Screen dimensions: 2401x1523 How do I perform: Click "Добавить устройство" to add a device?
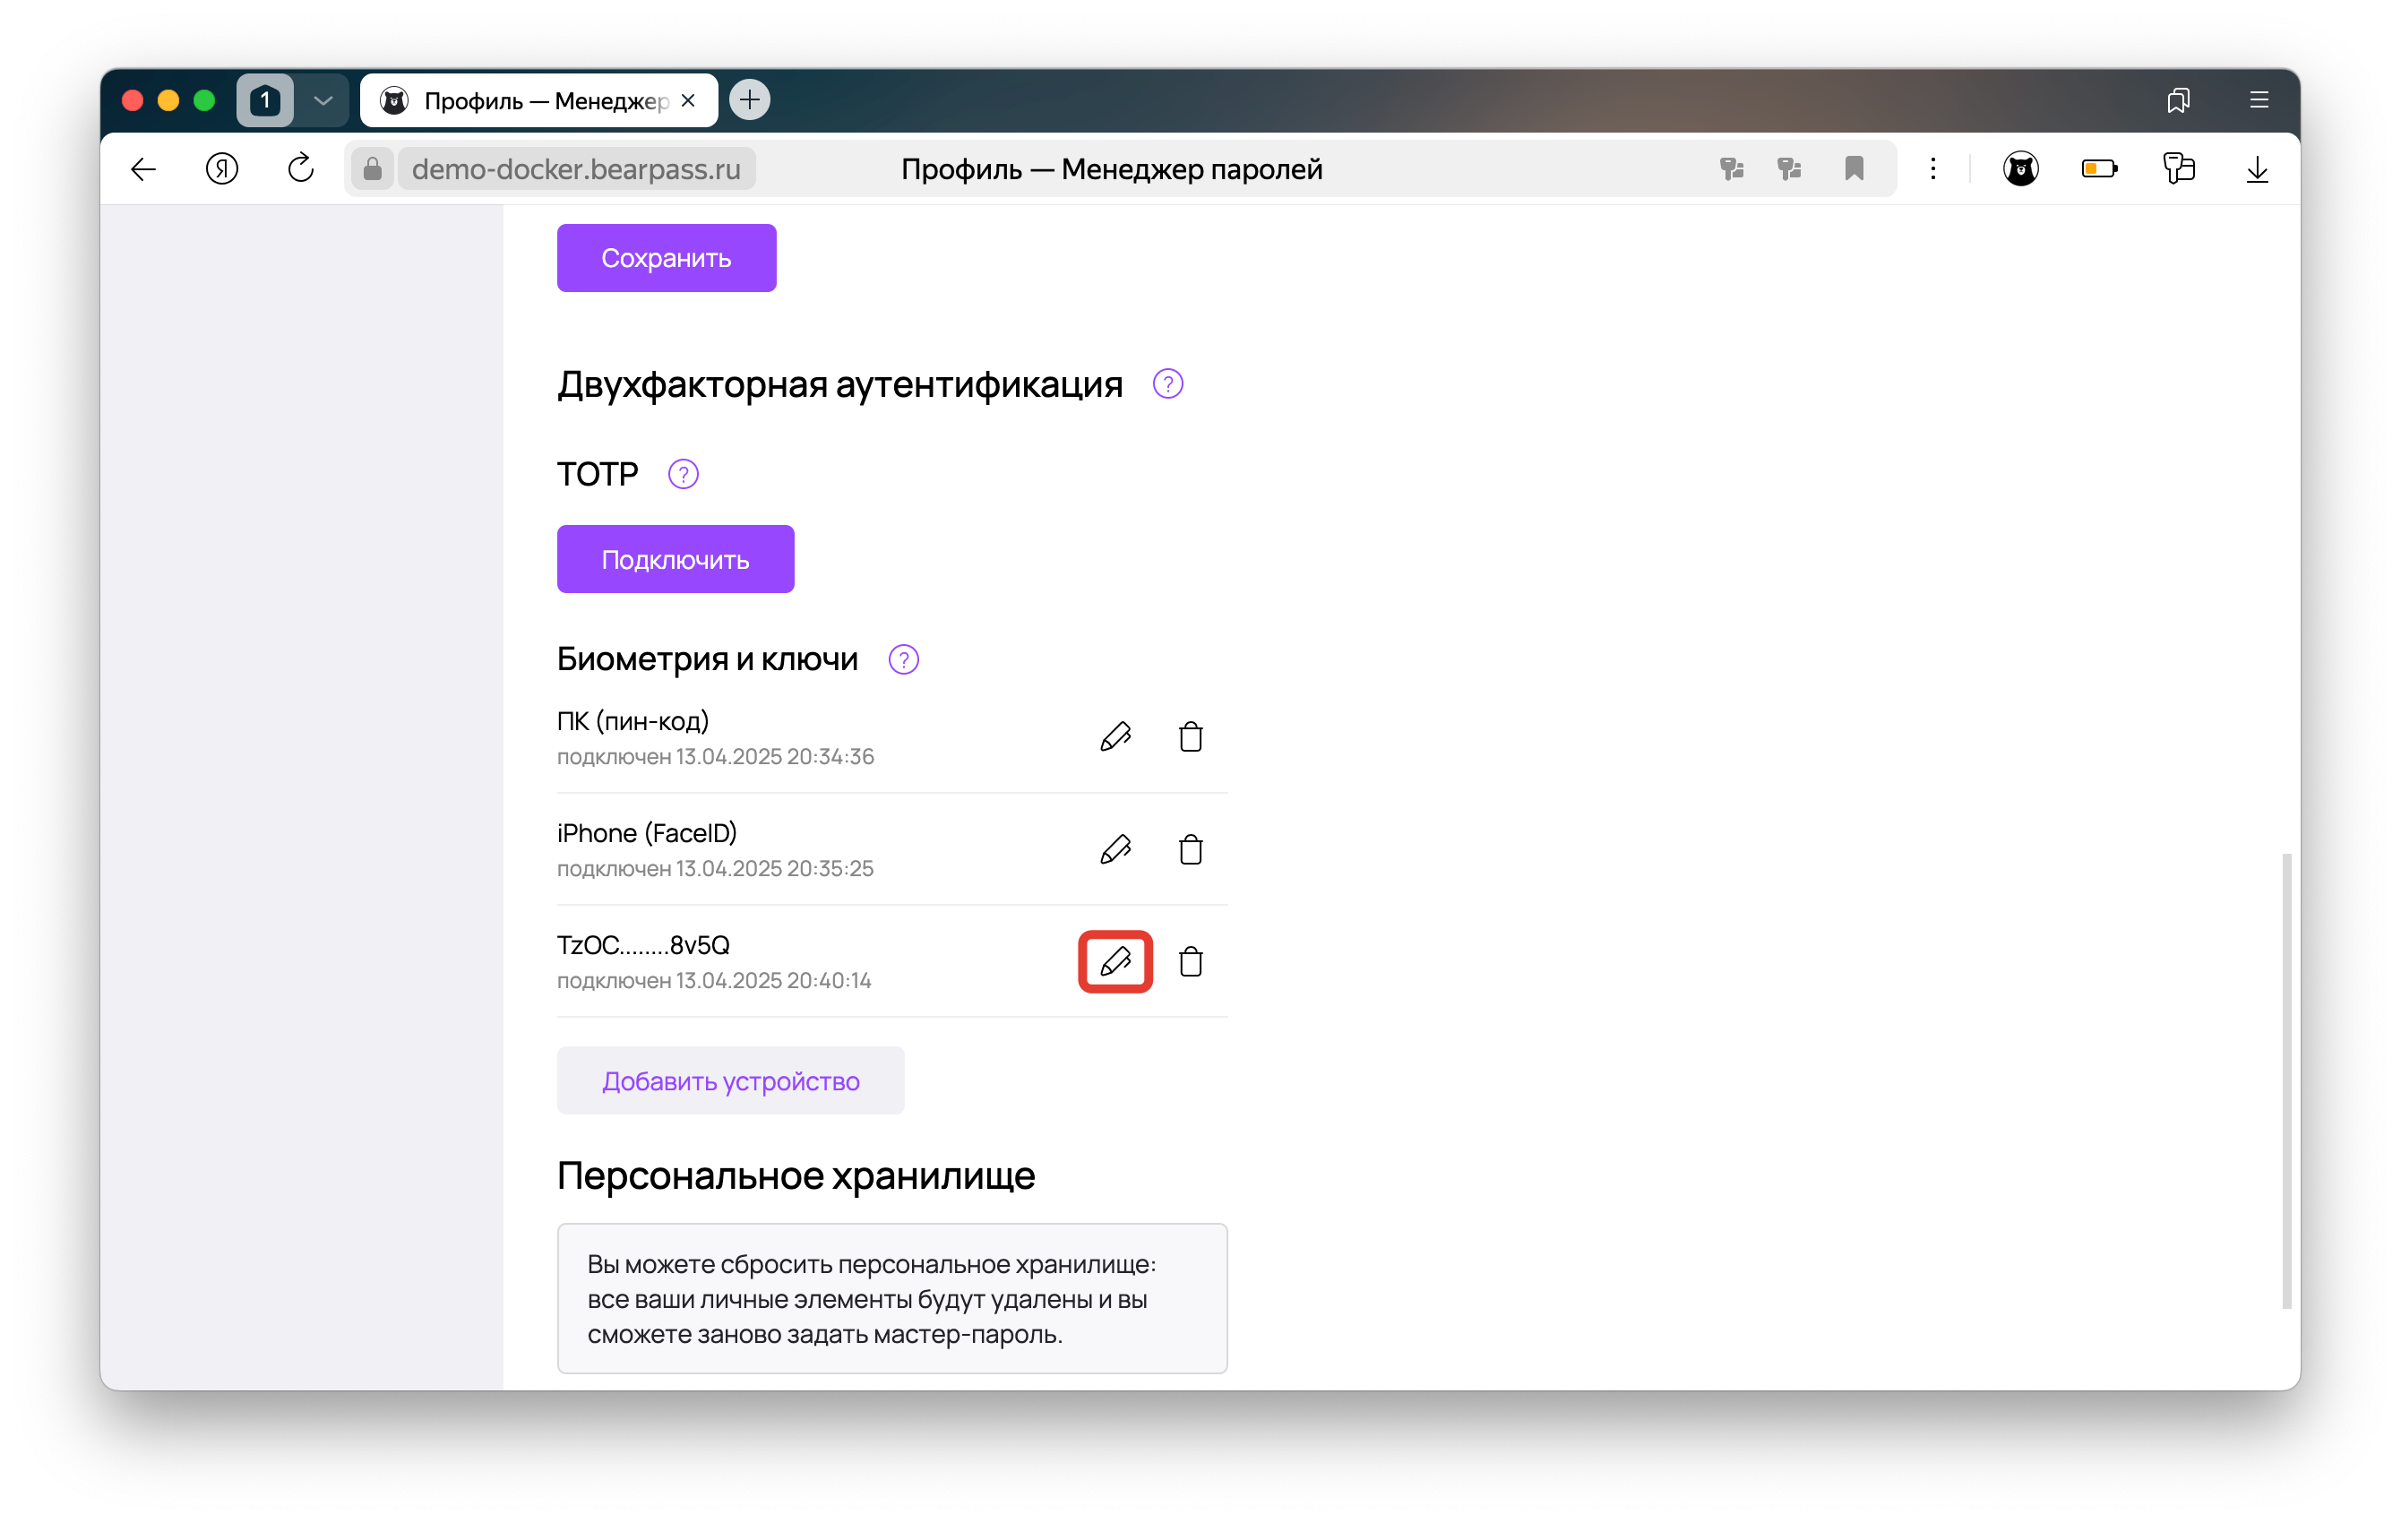[730, 1080]
